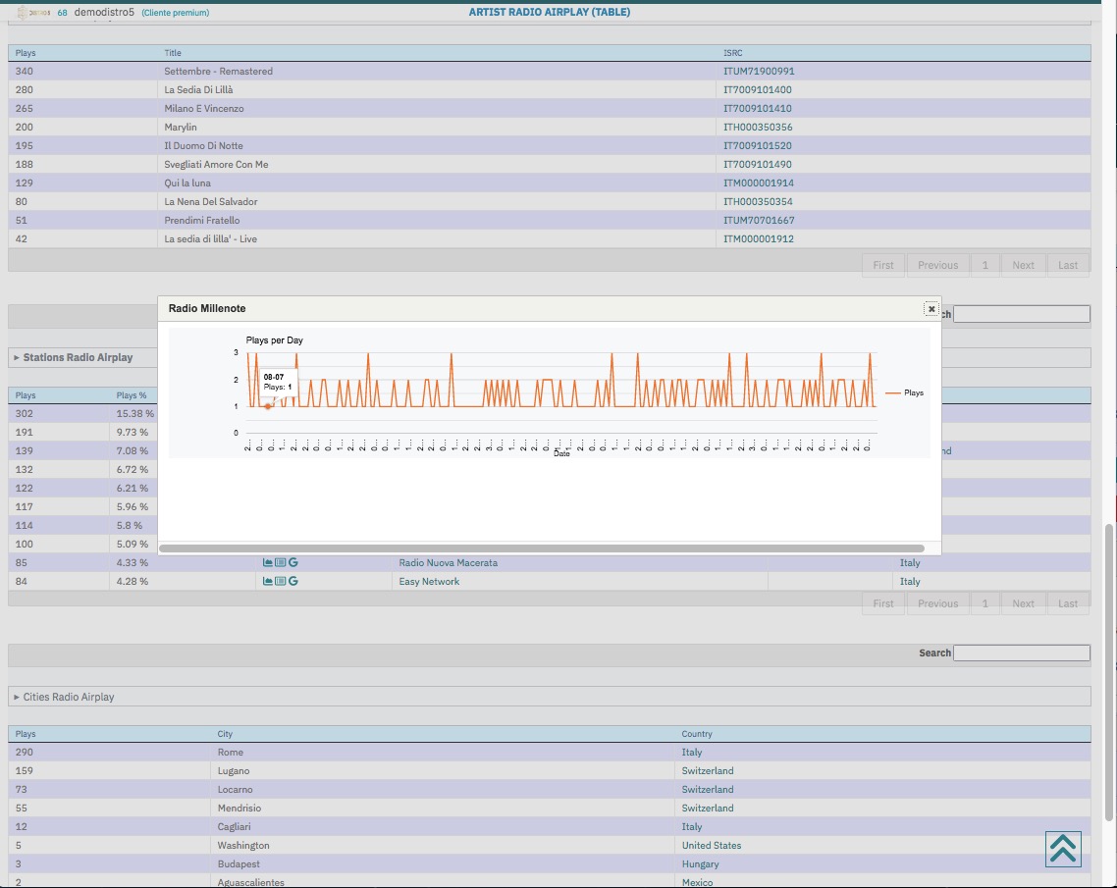Image resolution: width=1117 pixels, height=888 pixels.
Task: Select the title 'La Nena Del Salvador'
Action: pos(211,201)
